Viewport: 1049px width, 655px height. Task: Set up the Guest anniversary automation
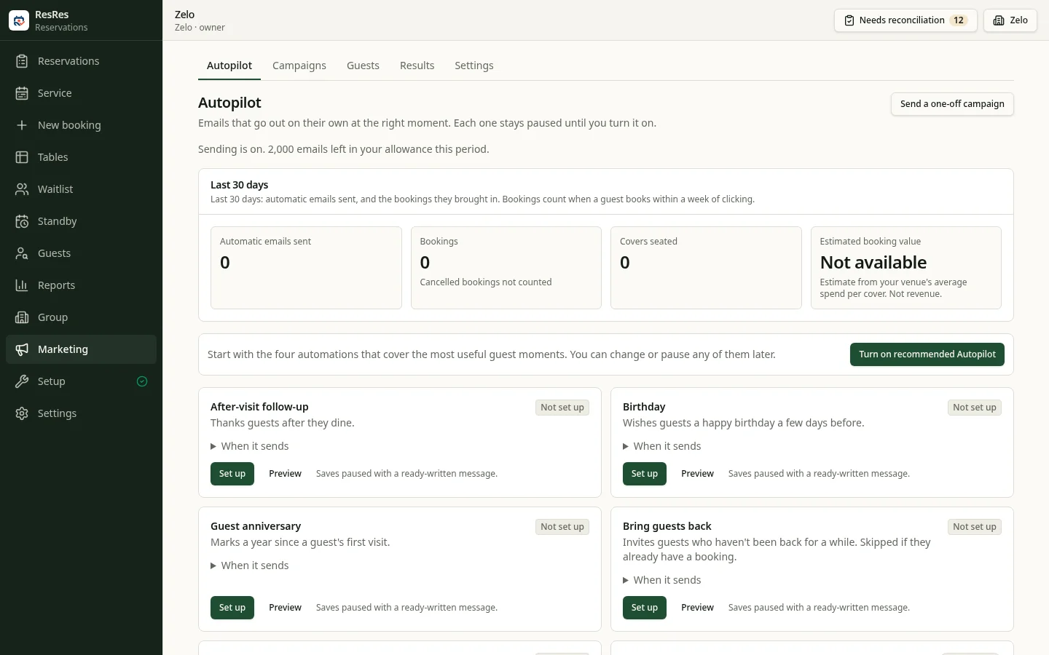[x=232, y=608]
